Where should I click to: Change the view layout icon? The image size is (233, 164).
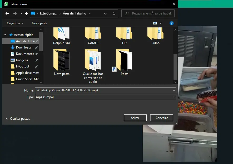[155, 23]
